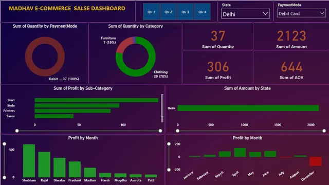Viewport: 329px width, 185px height.
Task: Click the Delhi bar in Amount by State
Action: coord(248,108)
